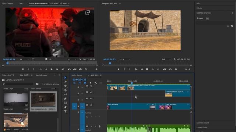This screenshot has height=132, width=236.
Task: Select the Hand tool
Action: (x=65, y=107)
